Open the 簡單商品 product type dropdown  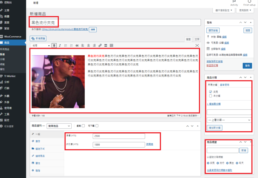click(x=58, y=126)
